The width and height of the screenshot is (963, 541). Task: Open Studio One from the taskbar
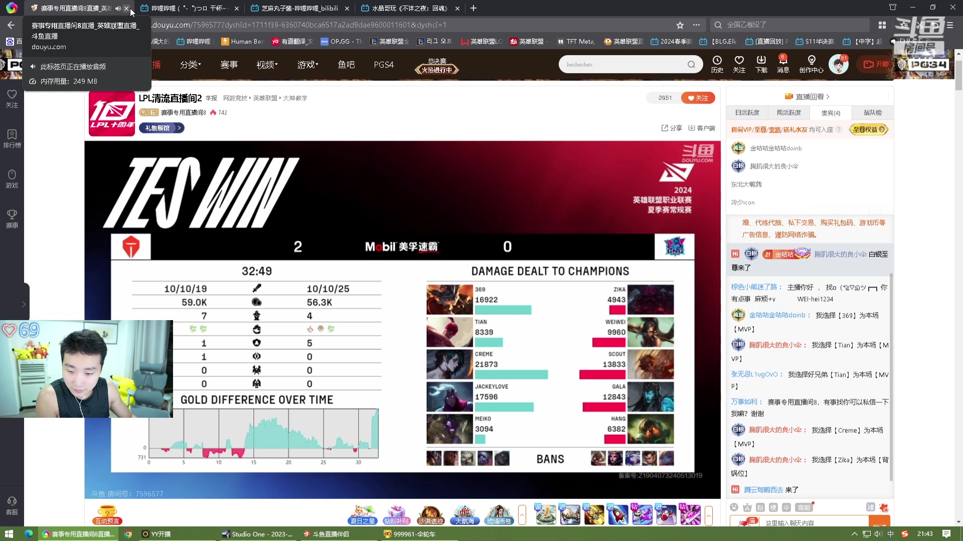pos(258,534)
